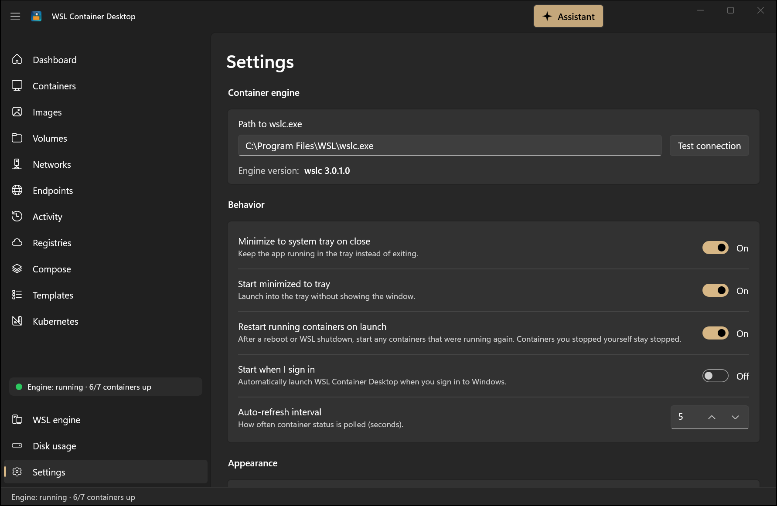Screen dimensions: 777x506
Task: Click the Container engine heading
Action: pos(264,93)
